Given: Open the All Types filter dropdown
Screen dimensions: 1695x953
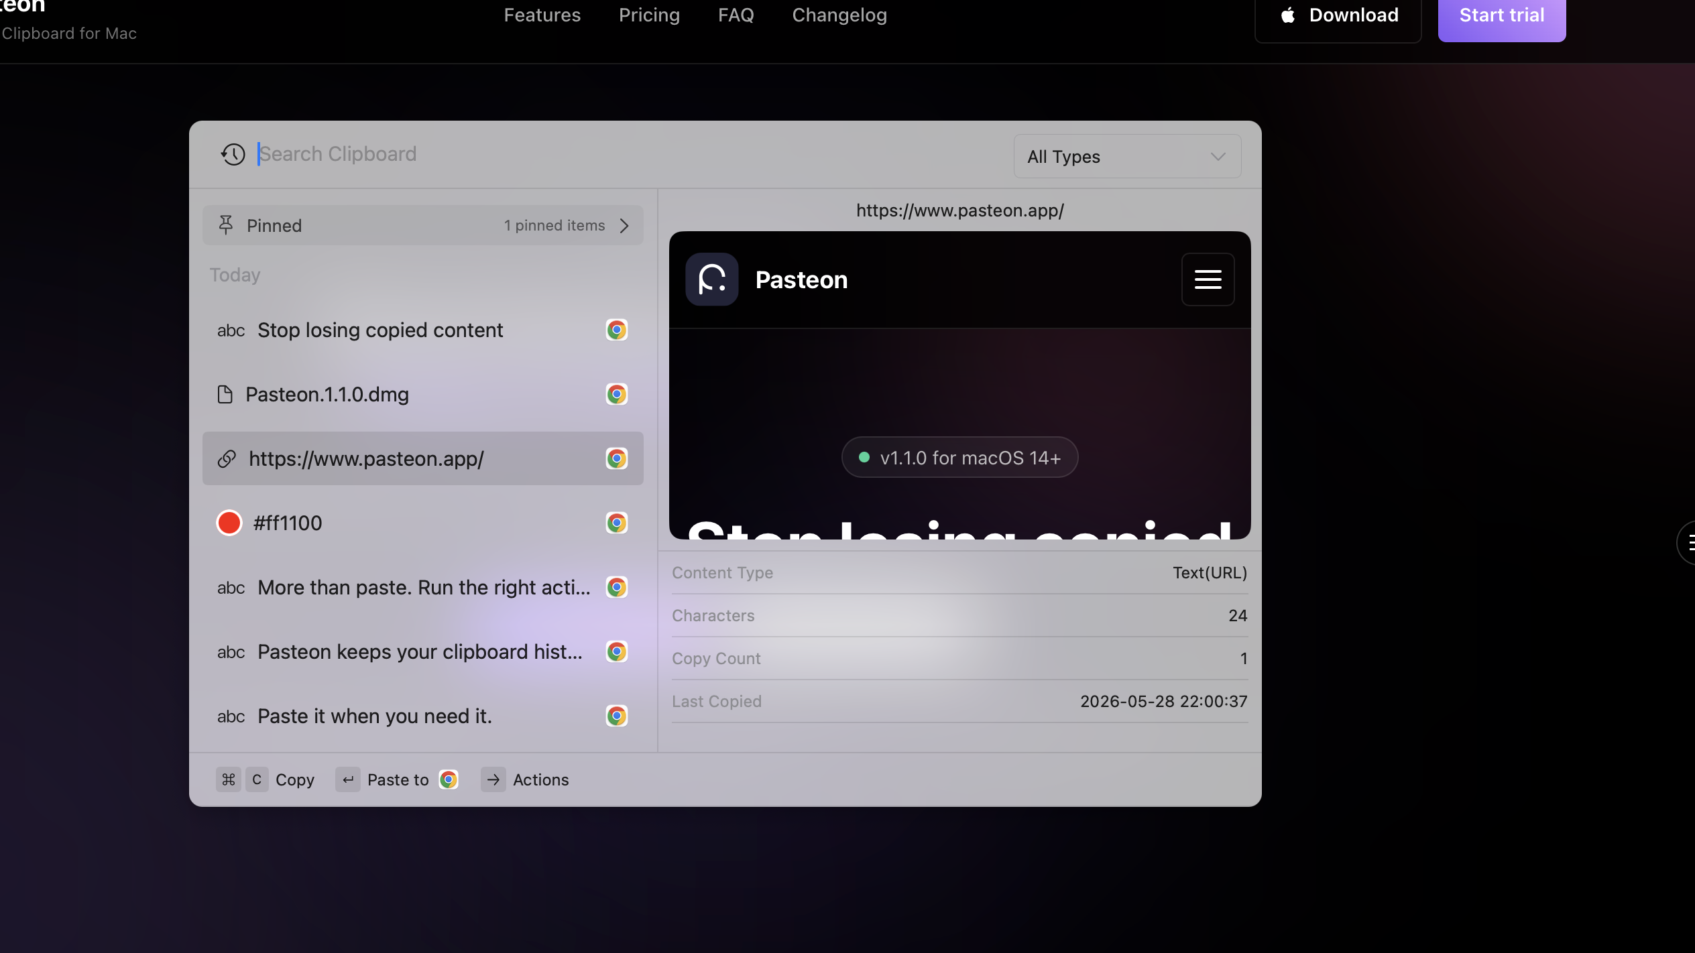Looking at the screenshot, I should coord(1127,156).
